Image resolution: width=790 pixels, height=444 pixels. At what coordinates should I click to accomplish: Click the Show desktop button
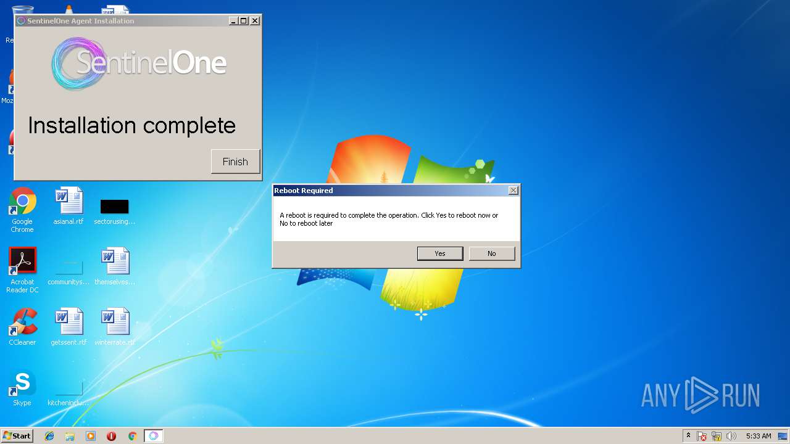784,436
